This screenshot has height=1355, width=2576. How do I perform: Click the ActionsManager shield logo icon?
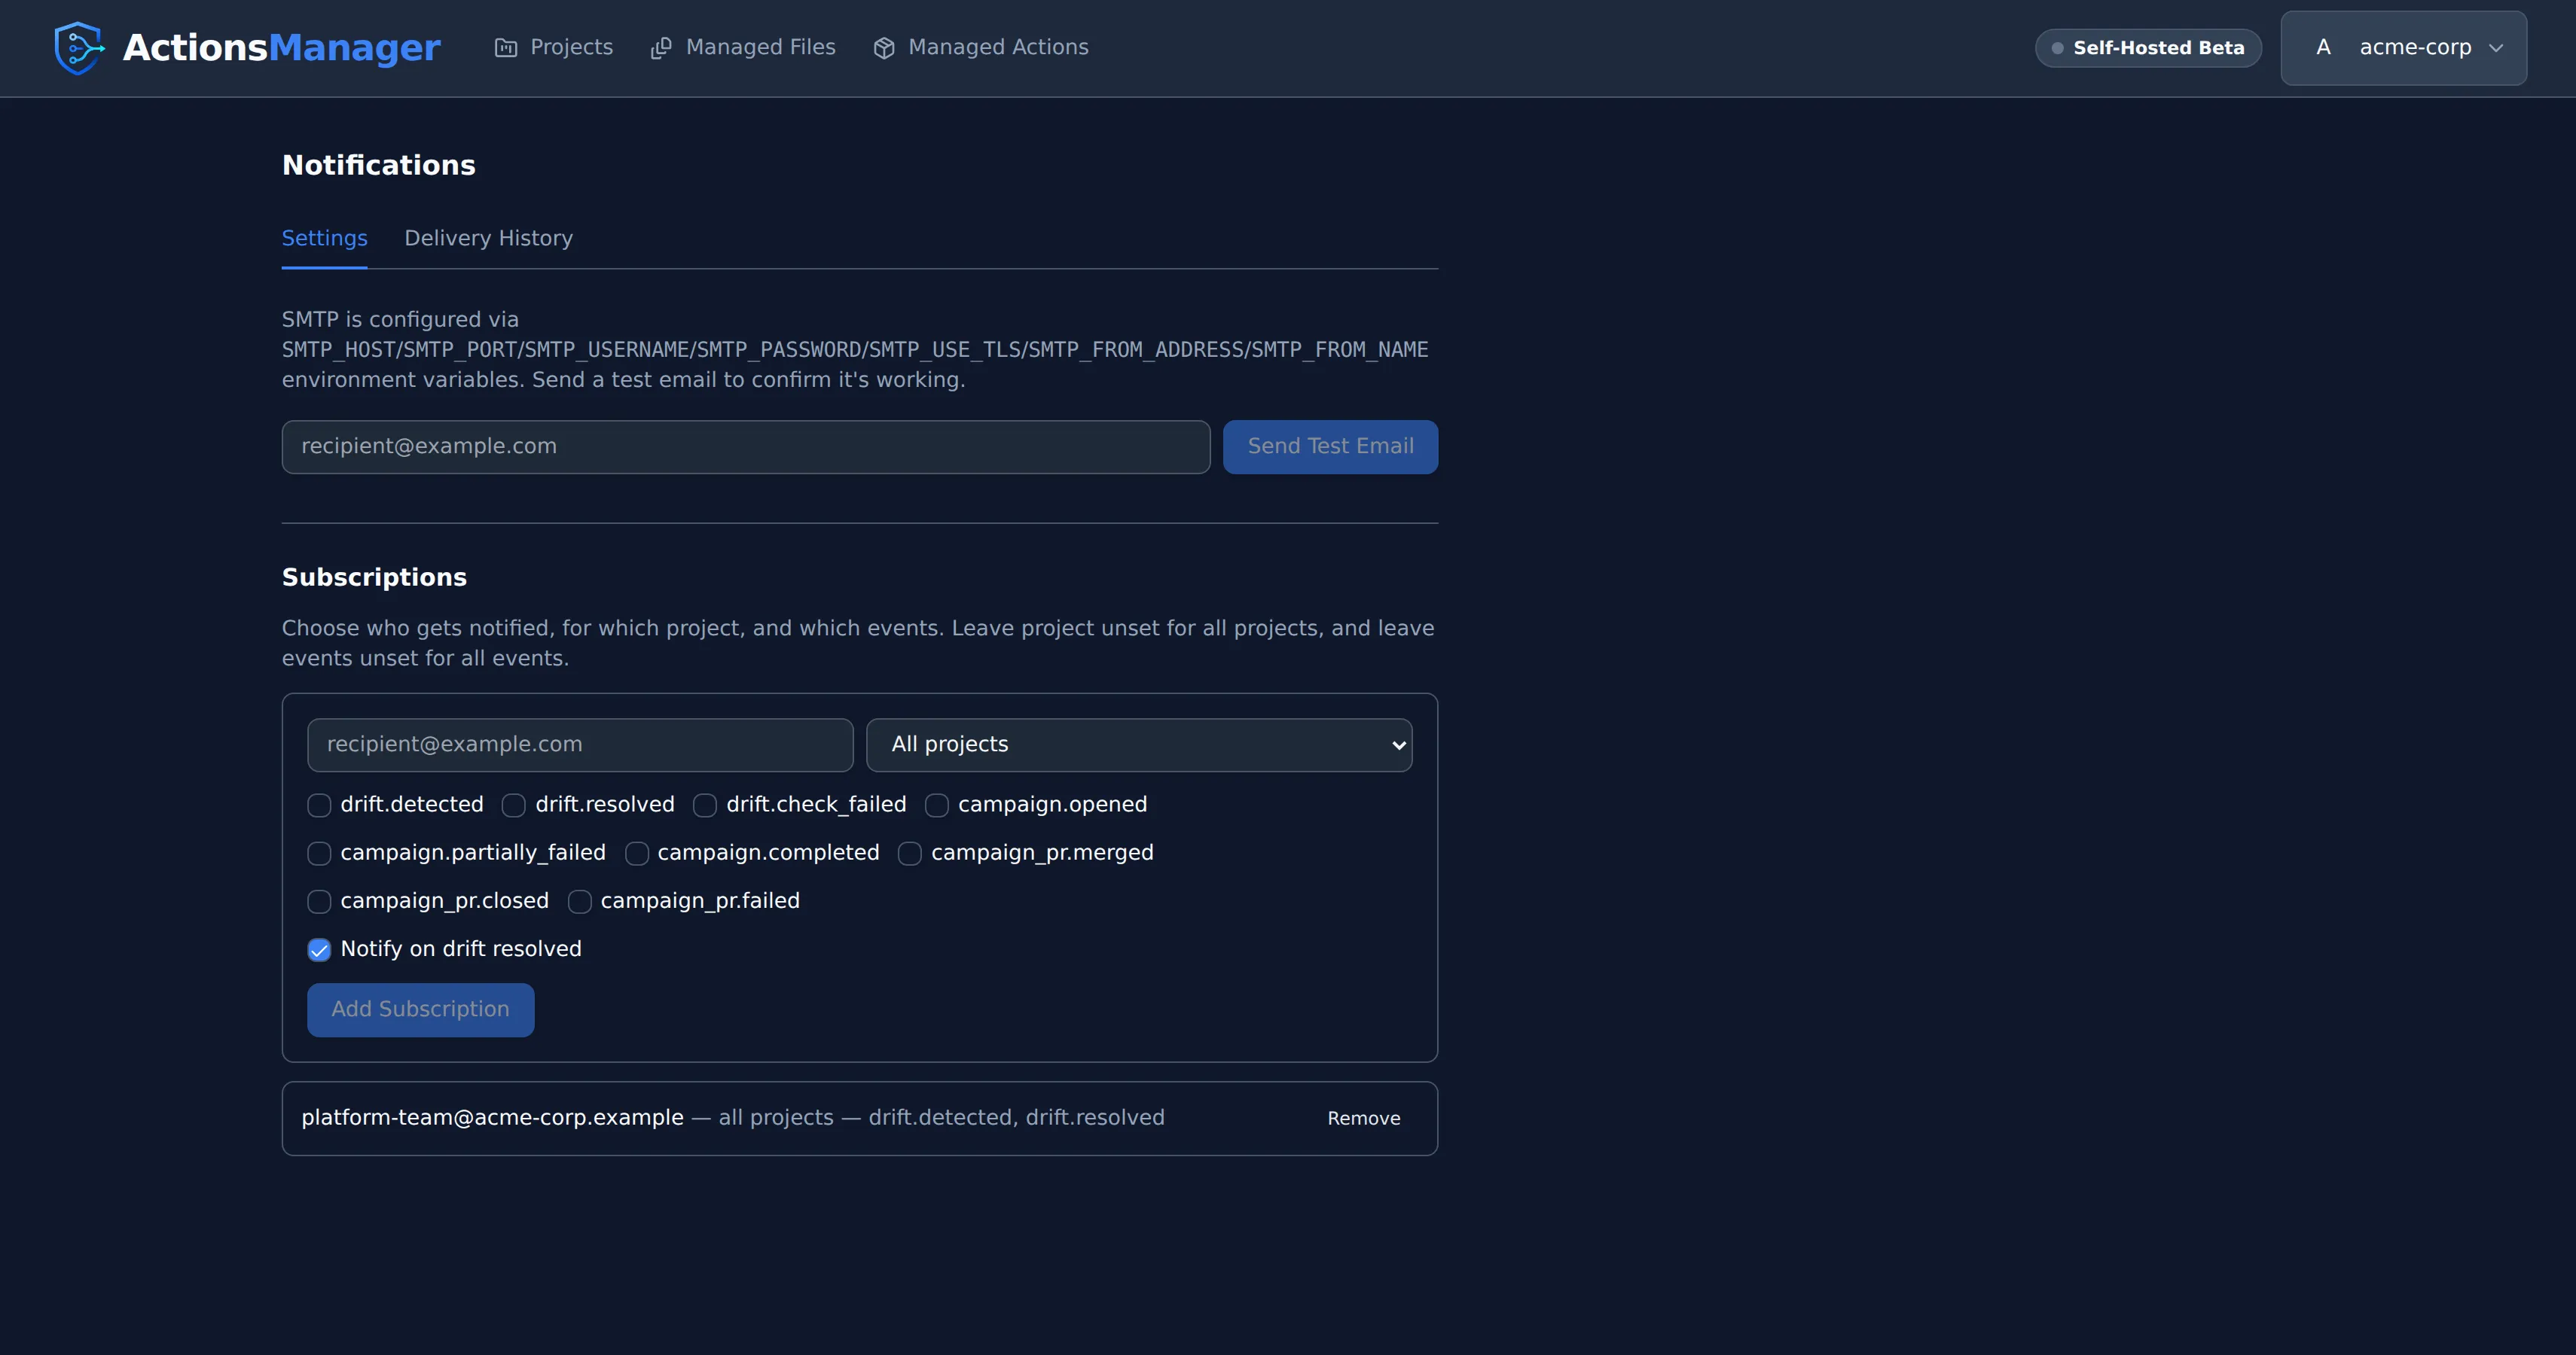(x=79, y=48)
